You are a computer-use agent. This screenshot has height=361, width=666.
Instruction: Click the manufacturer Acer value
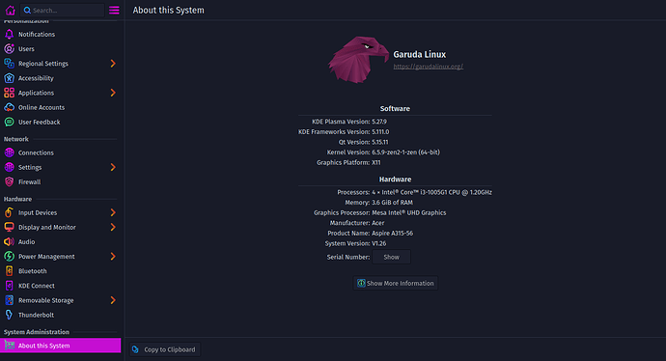click(x=378, y=223)
